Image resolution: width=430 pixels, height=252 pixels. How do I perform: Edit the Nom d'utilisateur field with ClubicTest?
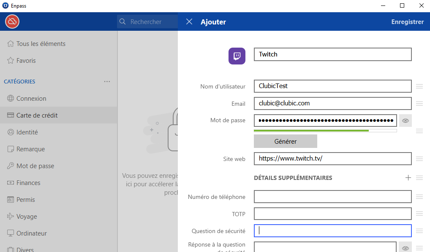333,86
